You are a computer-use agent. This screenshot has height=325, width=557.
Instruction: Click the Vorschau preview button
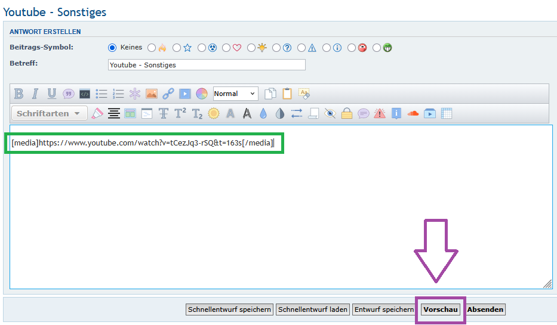(x=441, y=309)
